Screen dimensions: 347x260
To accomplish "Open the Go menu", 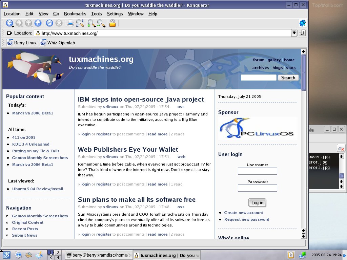I will tap(56, 14).
